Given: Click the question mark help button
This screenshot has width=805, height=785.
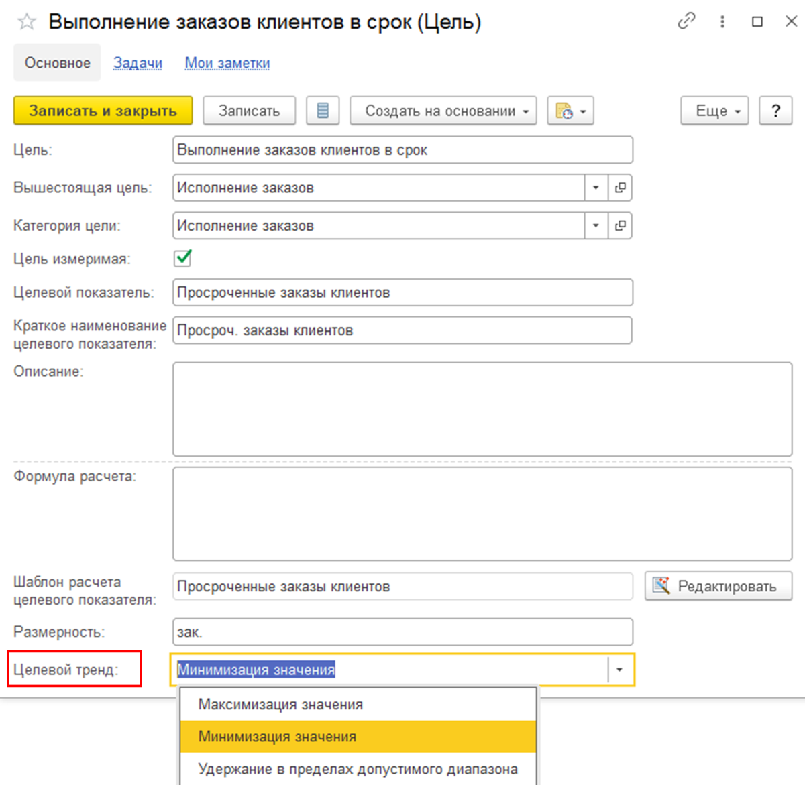Looking at the screenshot, I should click(775, 111).
